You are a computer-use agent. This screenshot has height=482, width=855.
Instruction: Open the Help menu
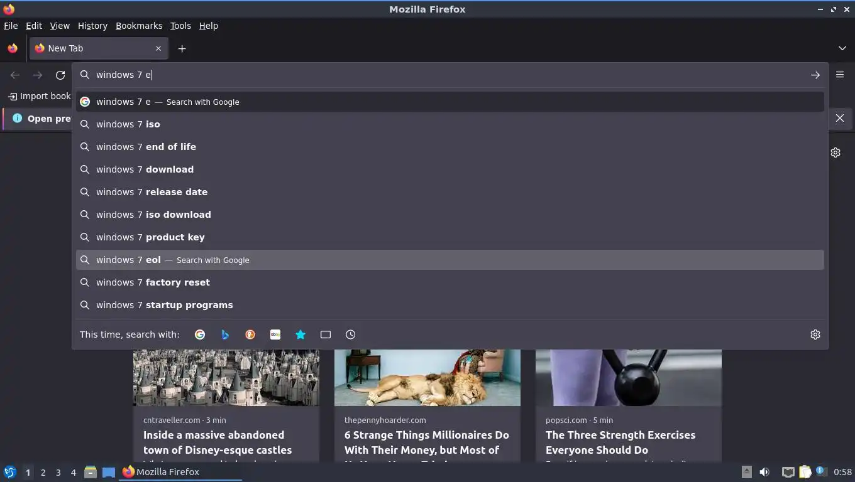[x=208, y=26]
